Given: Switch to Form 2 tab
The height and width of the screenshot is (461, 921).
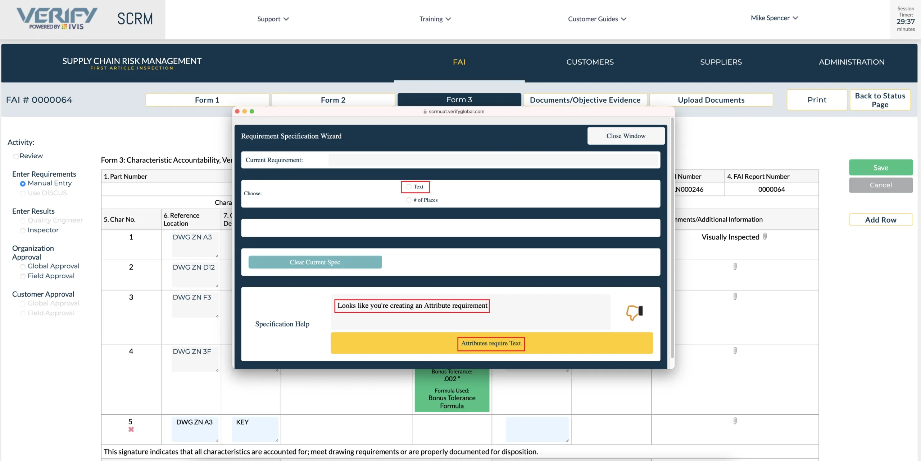Looking at the screenshot, I should 333,100.
